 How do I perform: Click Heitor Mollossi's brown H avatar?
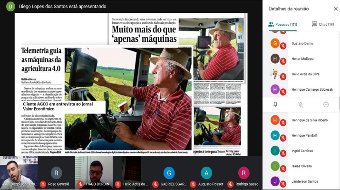point(275,58)
